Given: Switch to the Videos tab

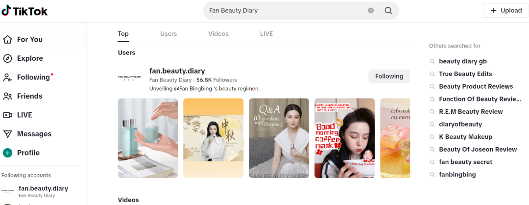Looking at the screenshot, I should pos(218,34).
